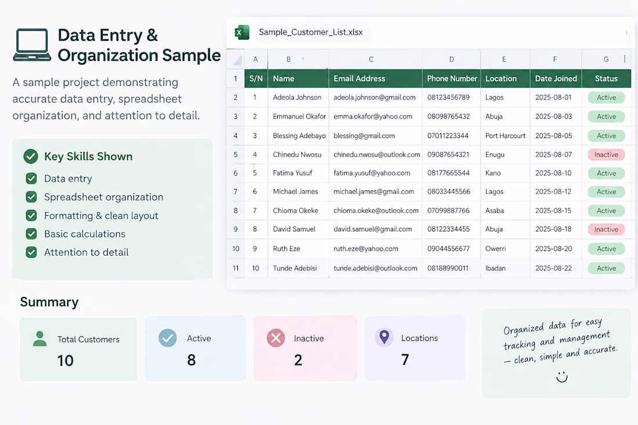The height and width of the screenshot is (425, 638).
Task: Toggle the Attention to detail checkbox
Action: (x=31, y=252)
